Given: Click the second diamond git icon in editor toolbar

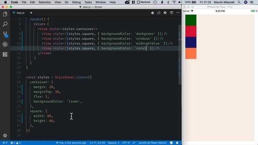Looking at the screenshot, I should 165,12.
